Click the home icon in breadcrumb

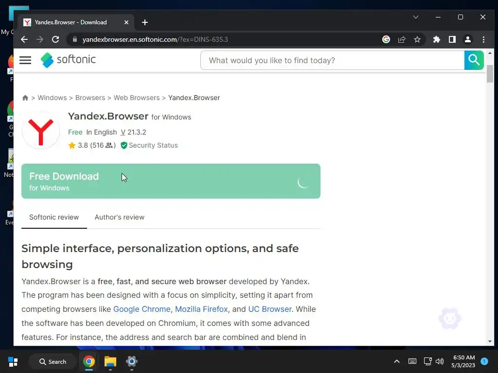(x=25, y=98)
